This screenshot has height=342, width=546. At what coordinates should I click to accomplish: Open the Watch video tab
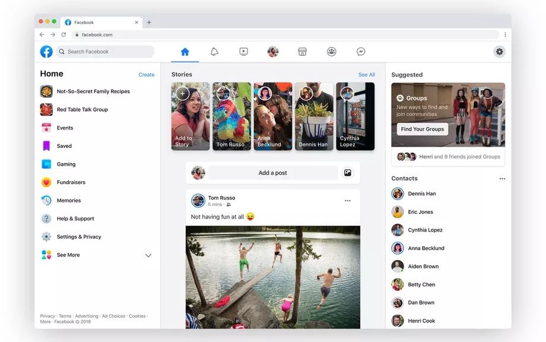(x=244, y=52)
